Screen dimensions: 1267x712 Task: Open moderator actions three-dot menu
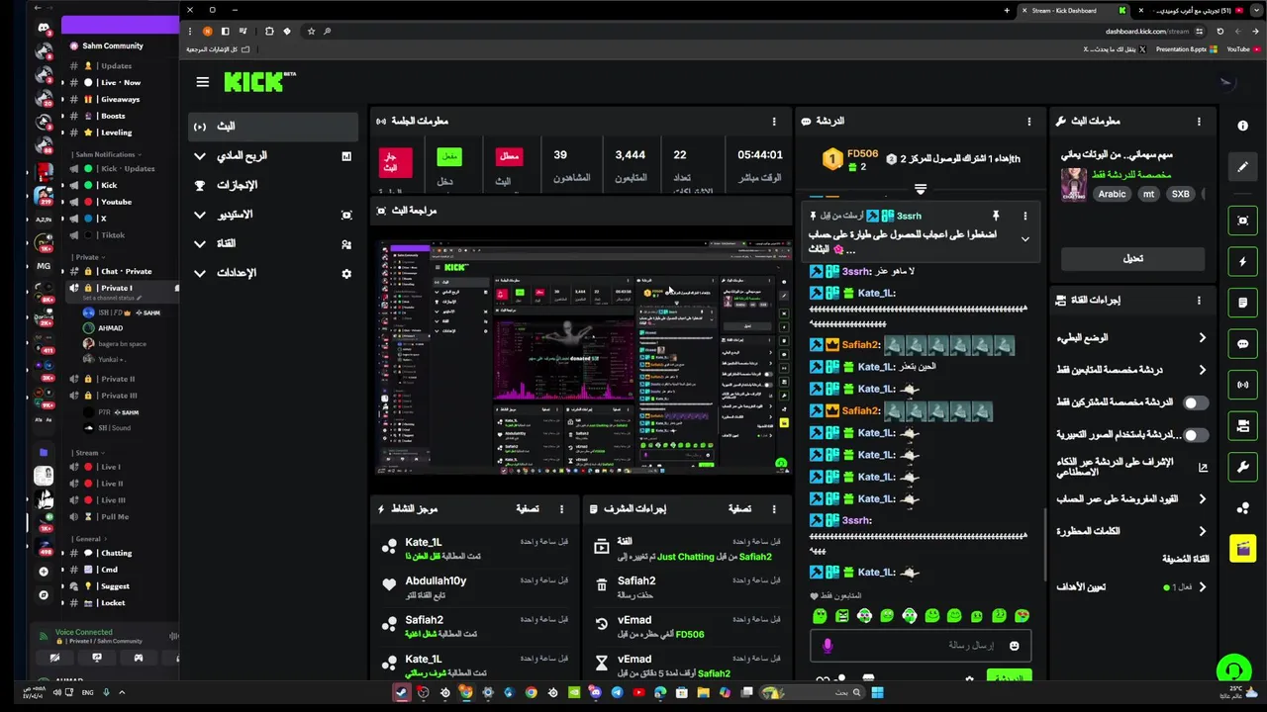pyautogui.click(x=774, y=508)
